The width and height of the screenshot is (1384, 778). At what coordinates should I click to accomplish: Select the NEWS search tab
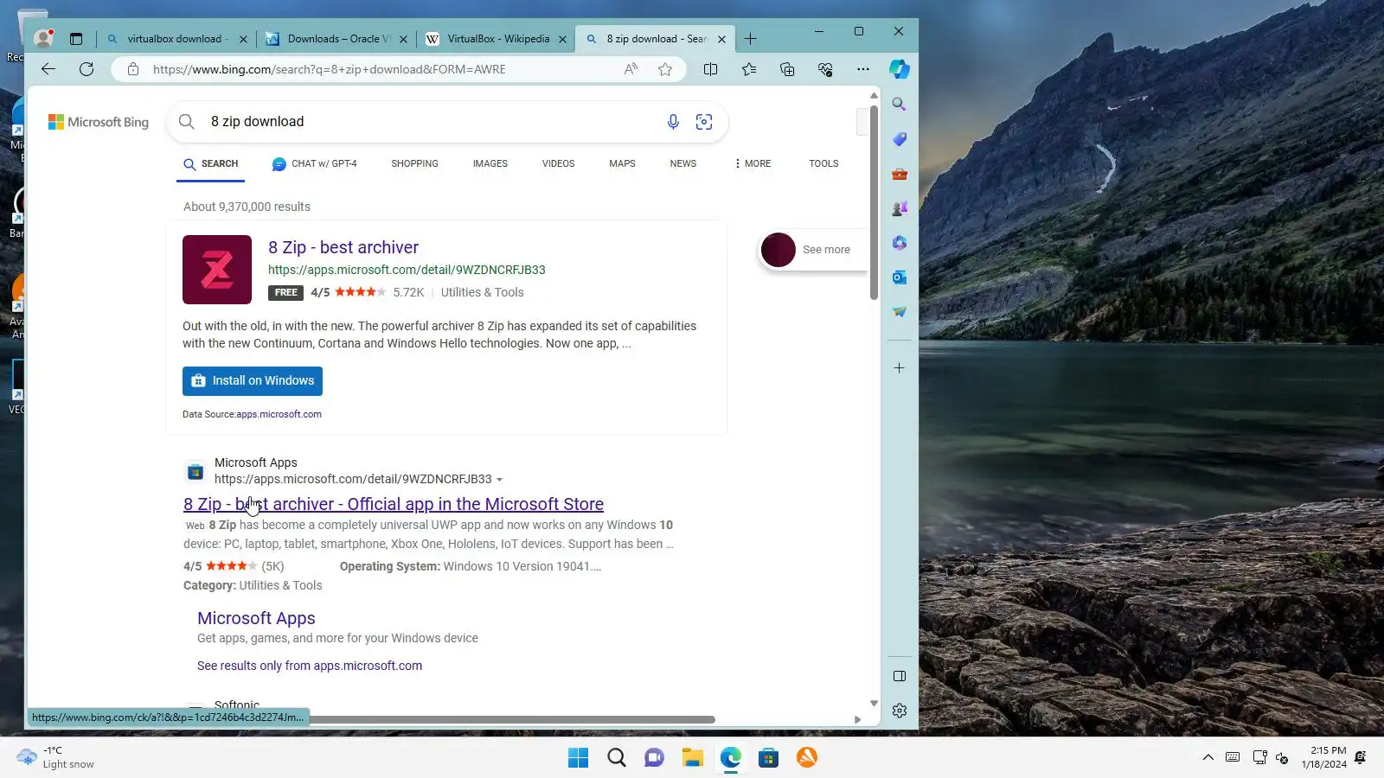coord(682,164)
